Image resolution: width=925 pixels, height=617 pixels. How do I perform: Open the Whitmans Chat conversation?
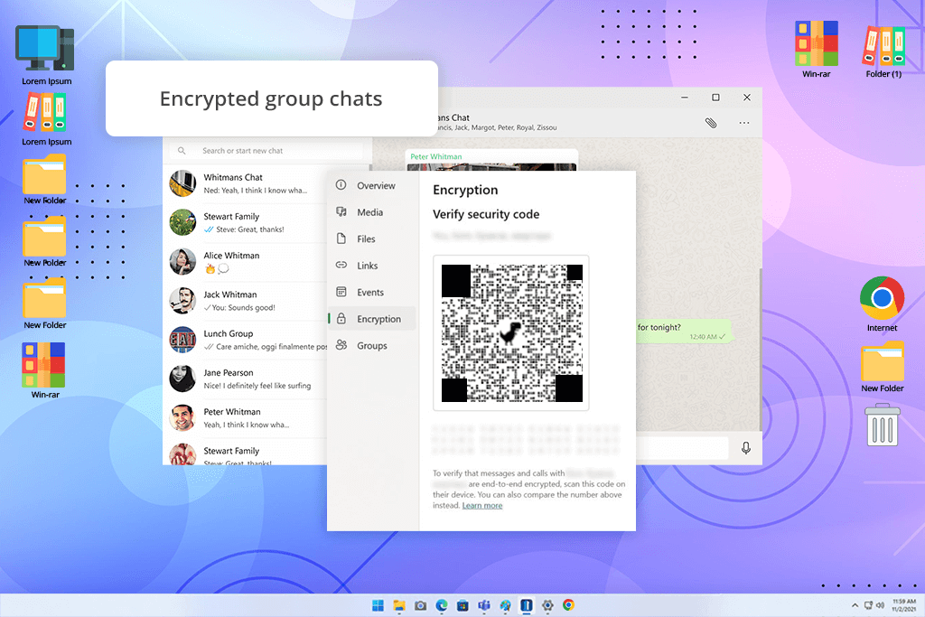(246, 183)
